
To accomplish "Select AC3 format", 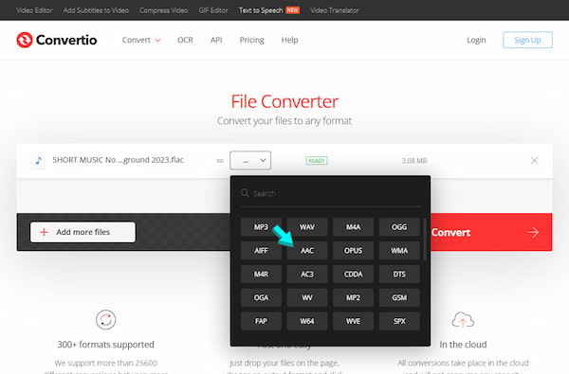I will [x=307, y=275].
